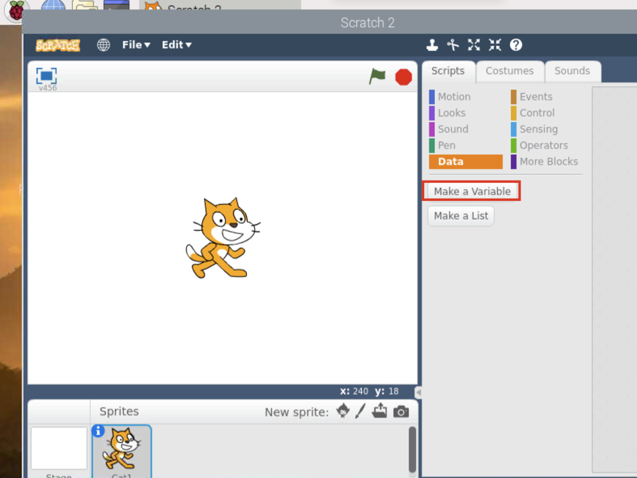Create new sprite from camera
The height and width of the screenshot is (478, 637).
(401, 412)
